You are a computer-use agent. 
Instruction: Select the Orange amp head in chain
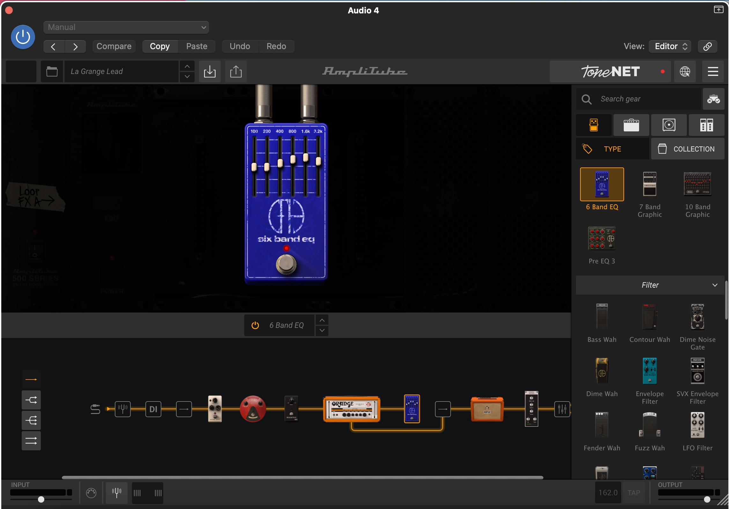(352, 409)
